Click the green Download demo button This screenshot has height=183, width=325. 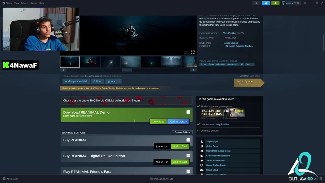(x=158, y=121)
